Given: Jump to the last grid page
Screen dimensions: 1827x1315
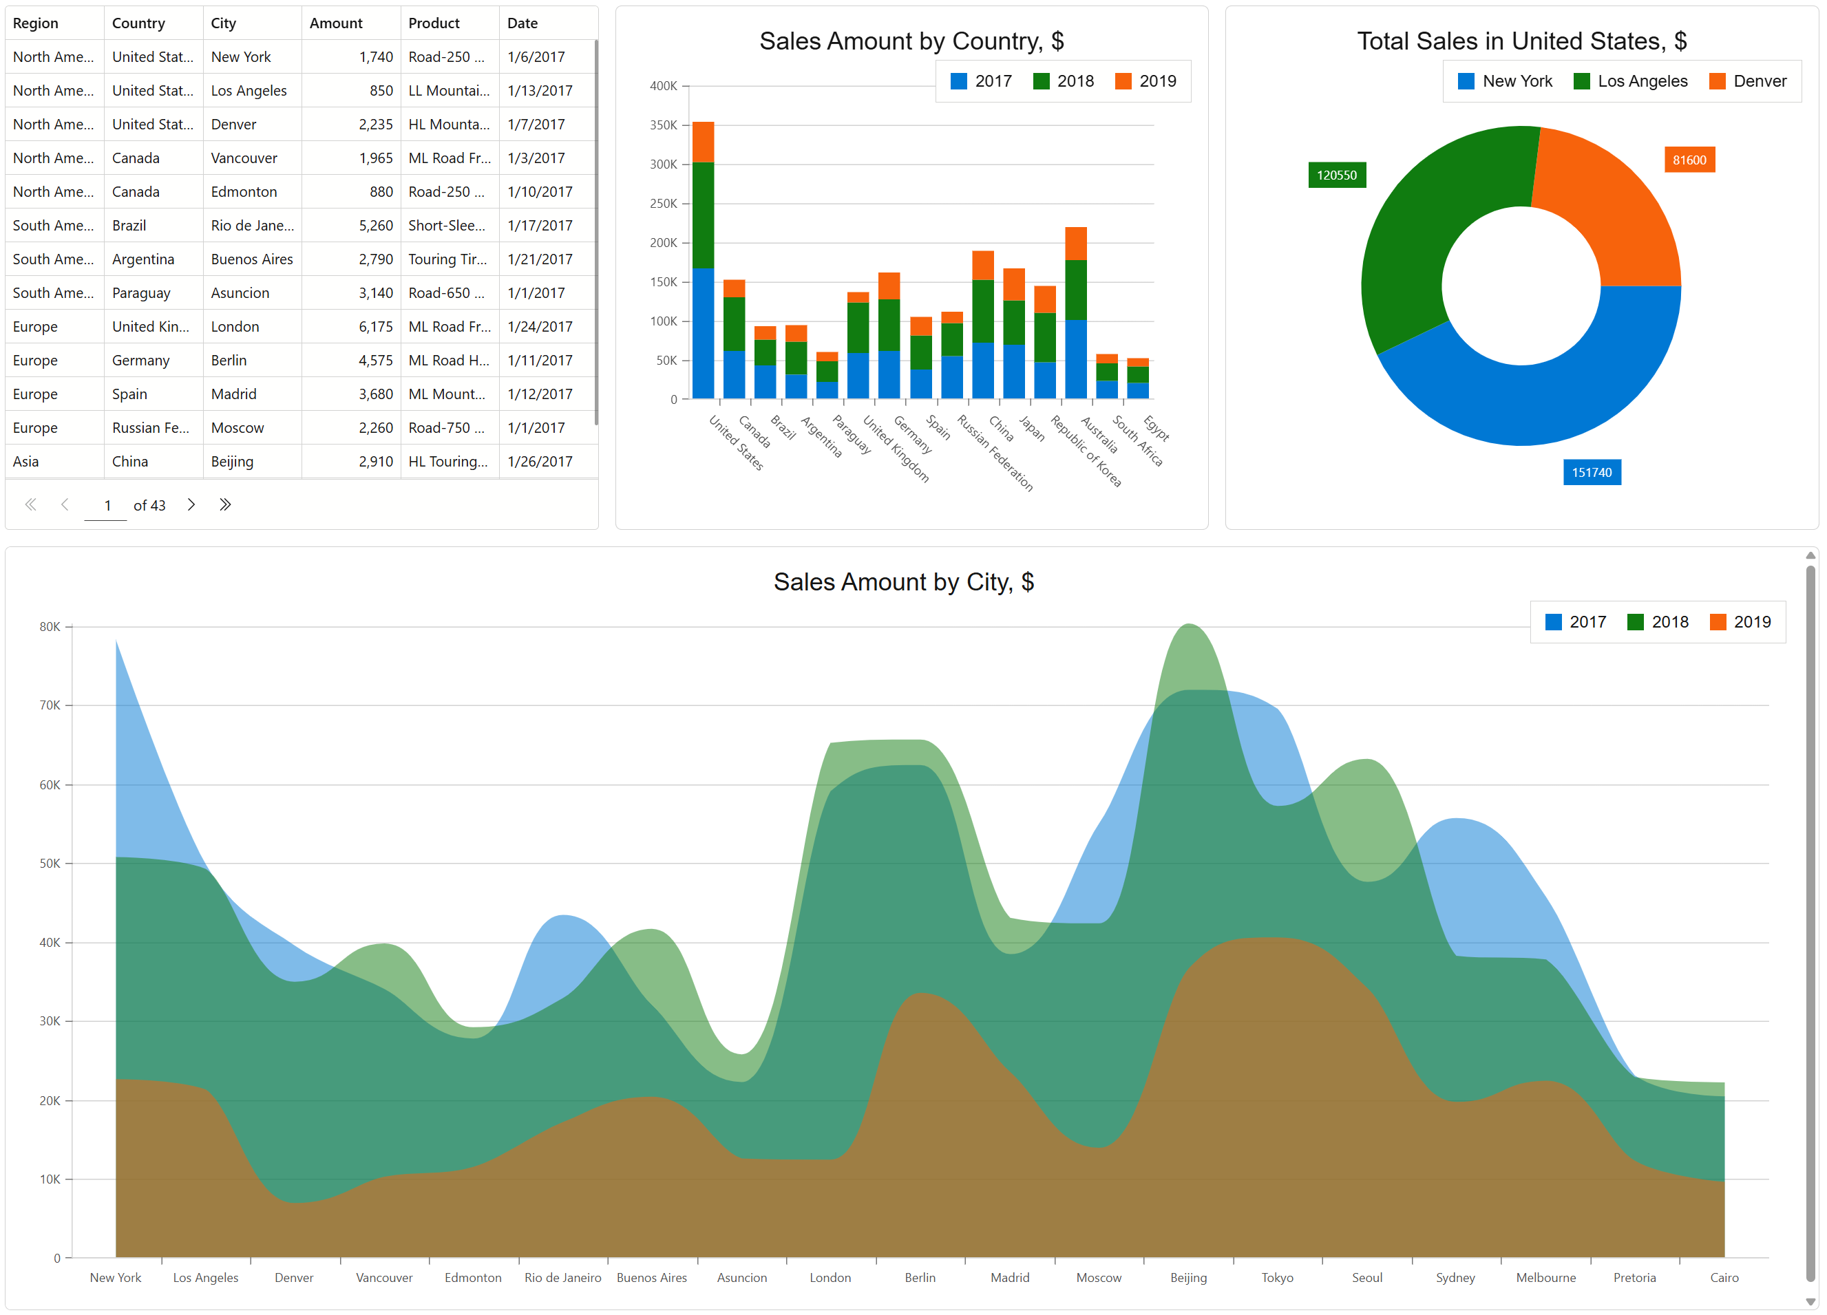Looking at the screenshot, I should pyautogui.click(x=226, y=505).
